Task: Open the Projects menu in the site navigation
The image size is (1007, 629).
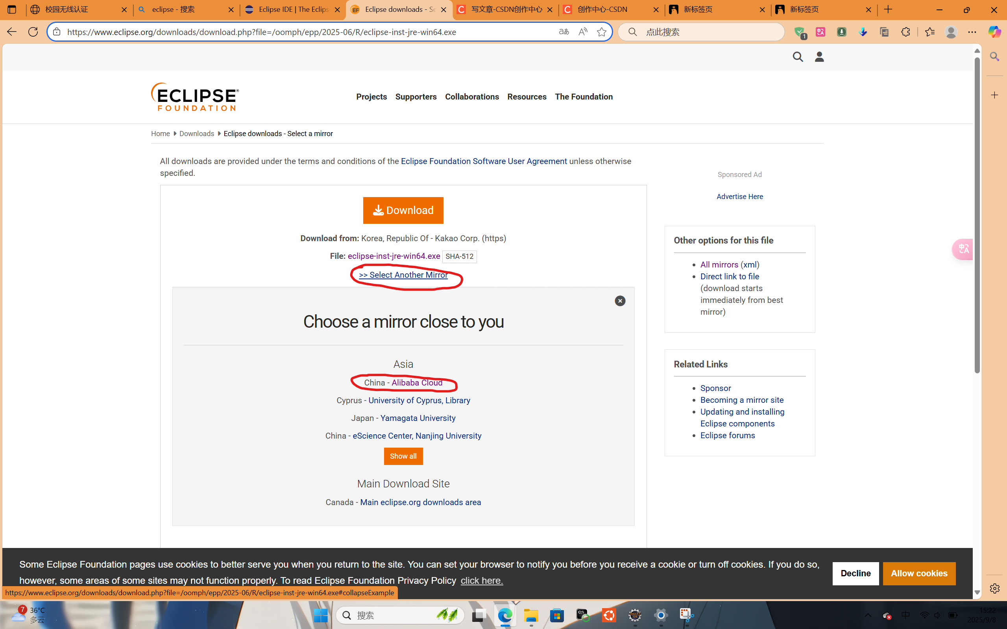Action: coord(371,97)
